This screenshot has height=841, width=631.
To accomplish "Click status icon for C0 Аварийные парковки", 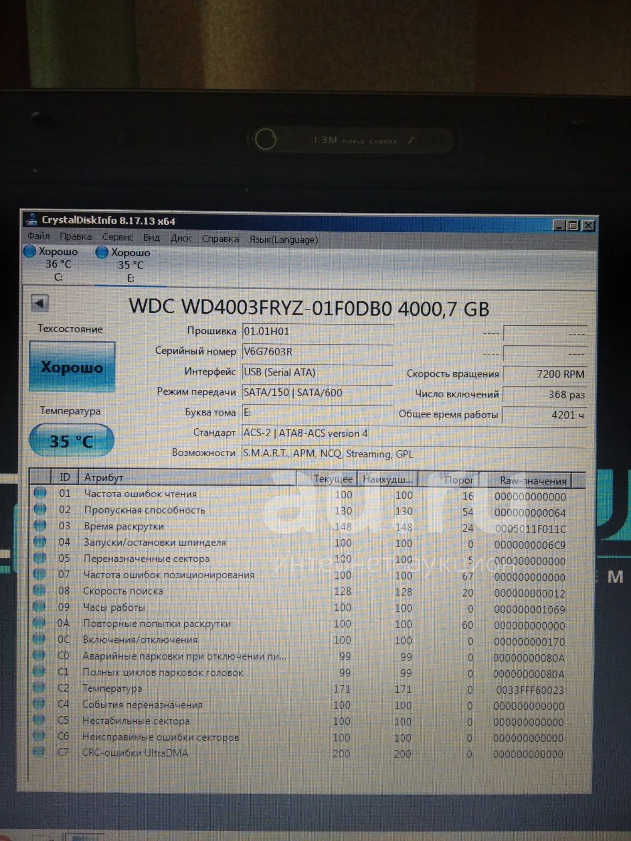I will click(x=39, y=655).
